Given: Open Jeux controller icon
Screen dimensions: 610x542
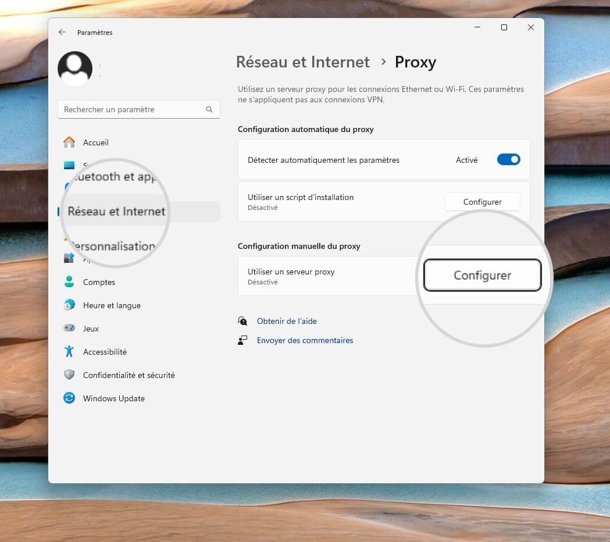Looking at the screenshot, I should click(69, 328).
